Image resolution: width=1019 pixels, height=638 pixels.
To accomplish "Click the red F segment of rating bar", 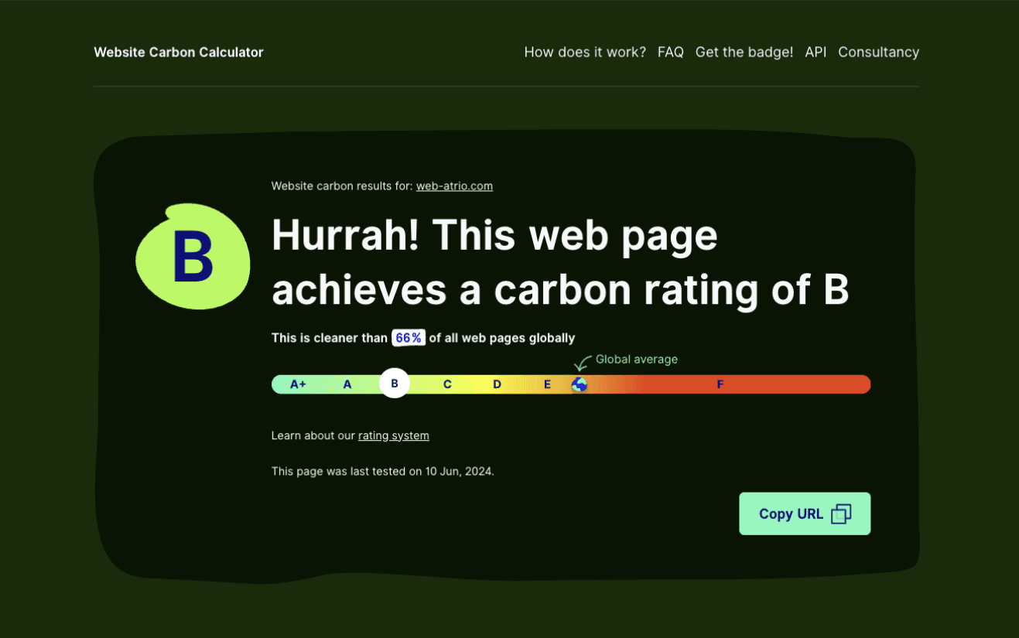I will (720, 384).
